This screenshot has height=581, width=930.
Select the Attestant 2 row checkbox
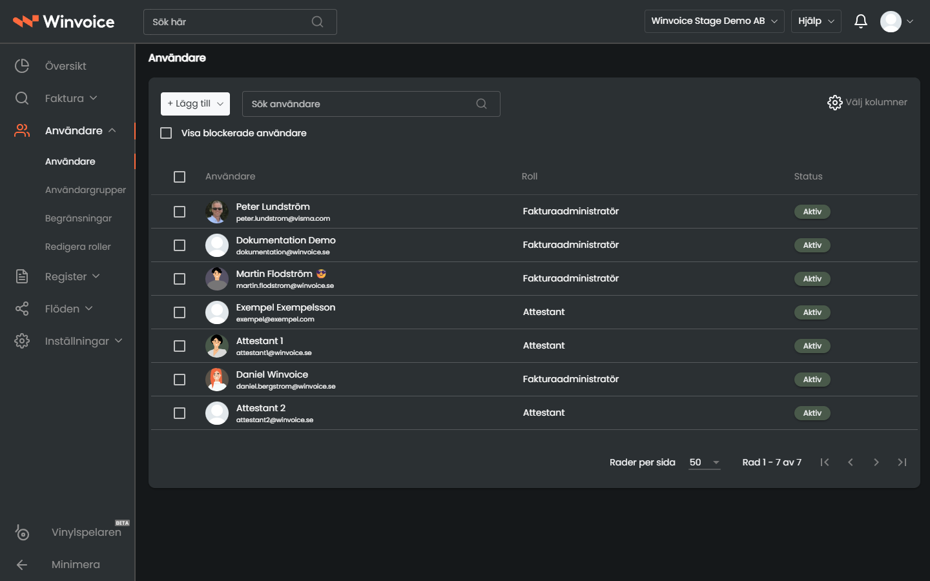pos(180,413)
